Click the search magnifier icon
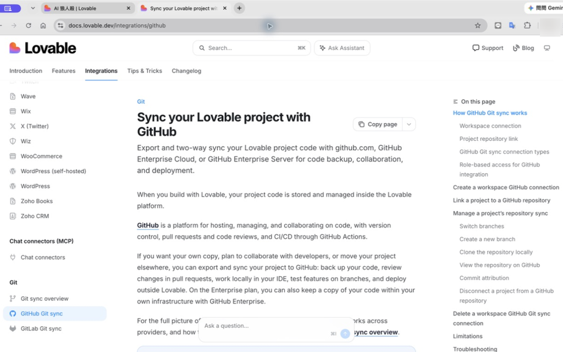 coord(202,48)
